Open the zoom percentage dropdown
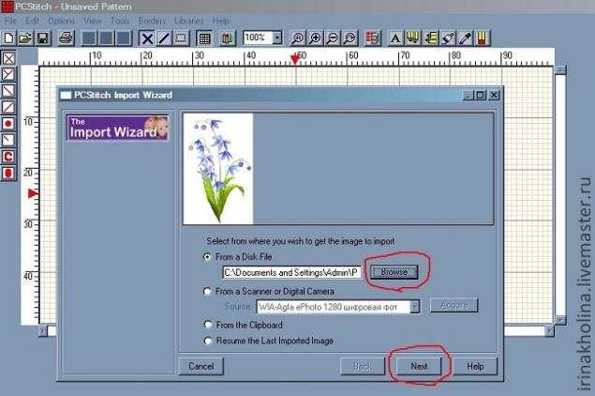Viewport: 595px width, 396px height. coord(277,38)
